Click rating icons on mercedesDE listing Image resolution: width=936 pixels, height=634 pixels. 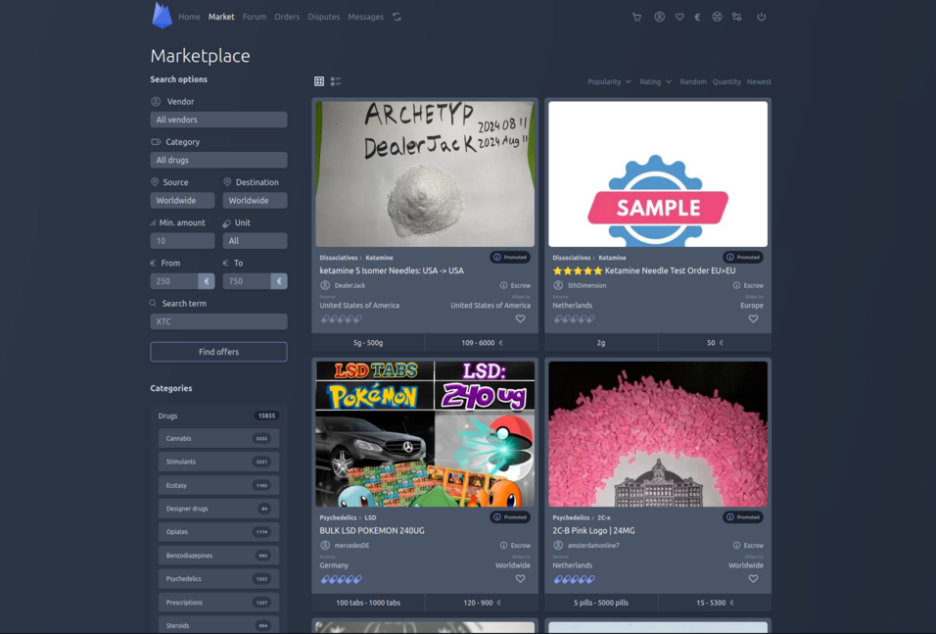[342, 580]
